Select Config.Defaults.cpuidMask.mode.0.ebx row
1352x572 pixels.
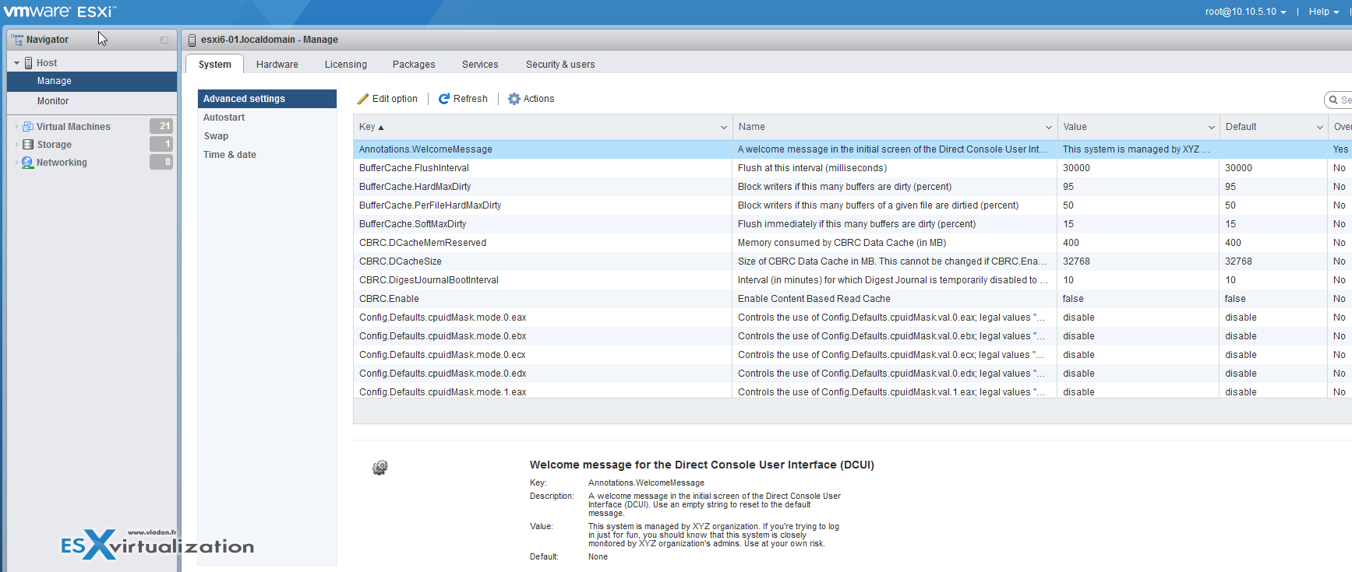pyautogui.click(x=853, y=336)
